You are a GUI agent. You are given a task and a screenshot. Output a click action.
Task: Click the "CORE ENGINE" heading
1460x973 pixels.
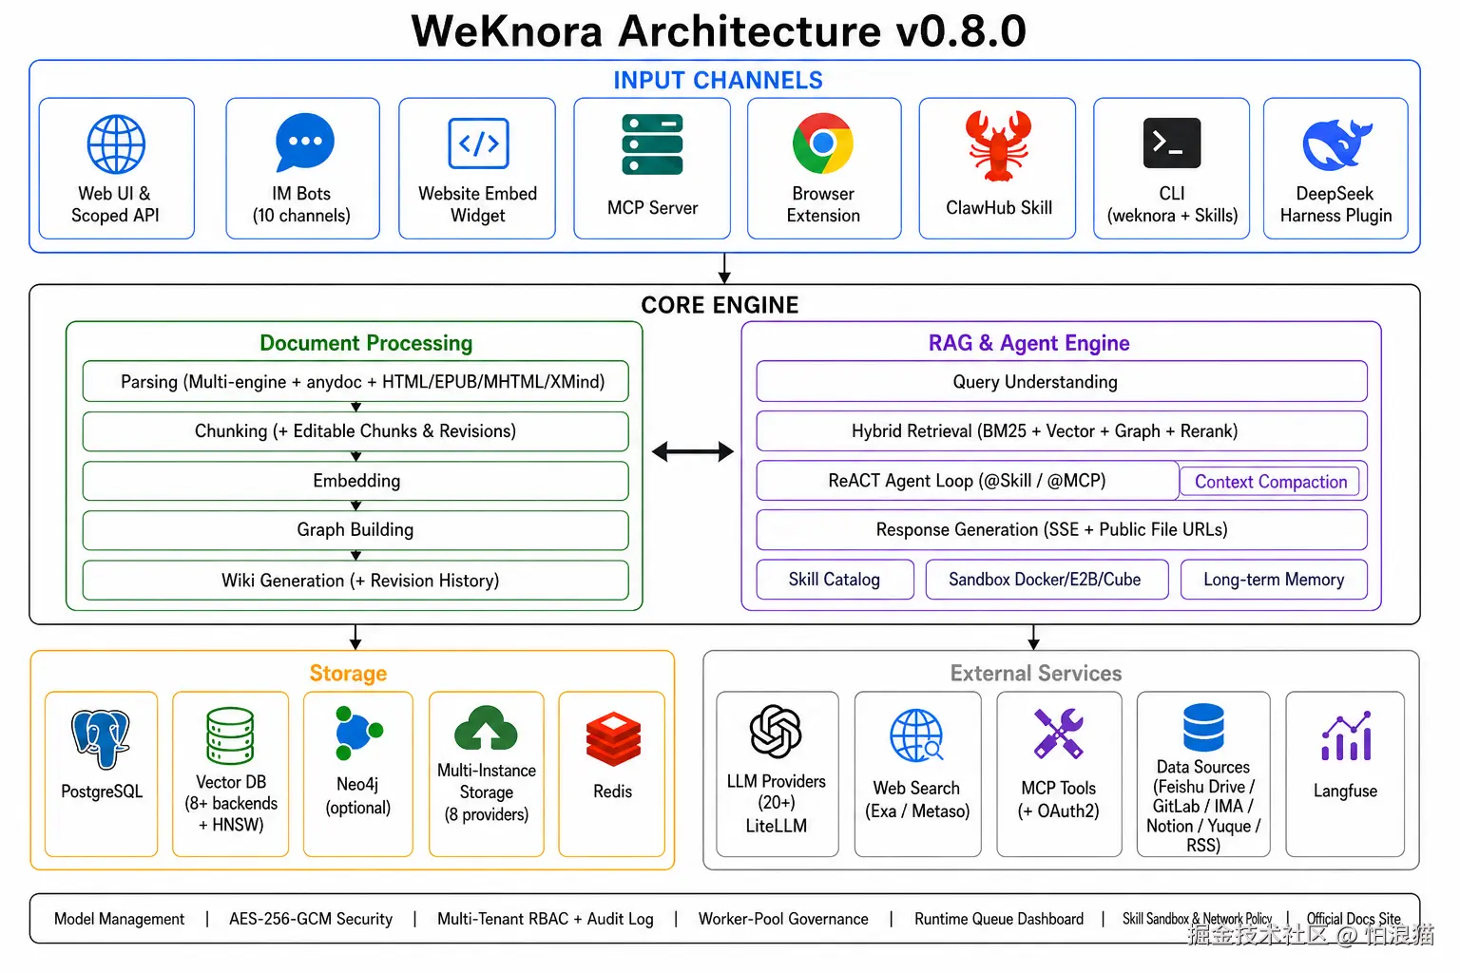(x=720, y=305)
